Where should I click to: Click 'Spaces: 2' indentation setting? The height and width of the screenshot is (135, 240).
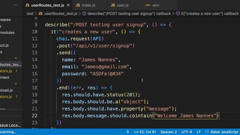coord(168,132)
